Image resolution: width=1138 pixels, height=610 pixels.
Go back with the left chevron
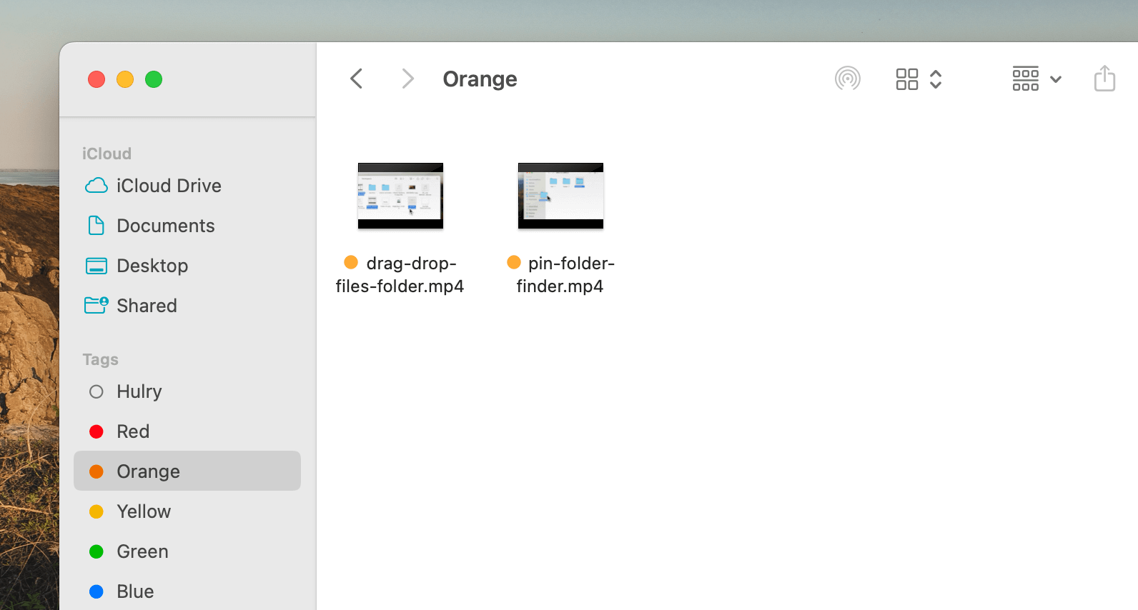[357, 79]
